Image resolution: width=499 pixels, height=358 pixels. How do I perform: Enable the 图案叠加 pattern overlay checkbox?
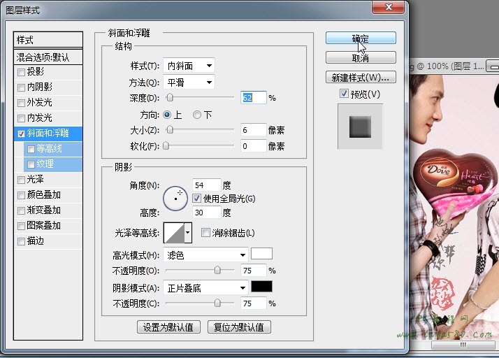[x=22, y=226]
